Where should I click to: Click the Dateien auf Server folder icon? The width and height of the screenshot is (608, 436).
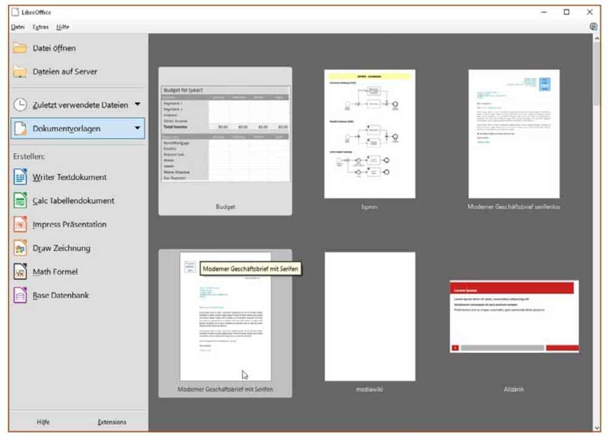click(20, 72)
